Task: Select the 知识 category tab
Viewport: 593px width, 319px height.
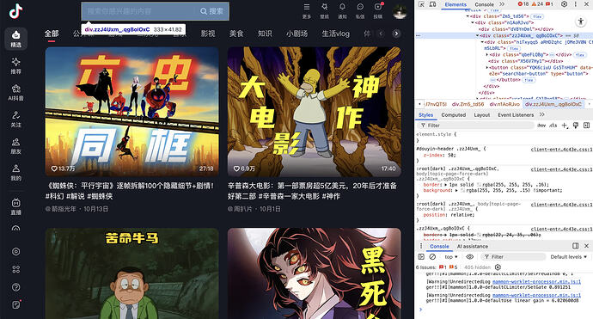Action: [x=265, y=34]
